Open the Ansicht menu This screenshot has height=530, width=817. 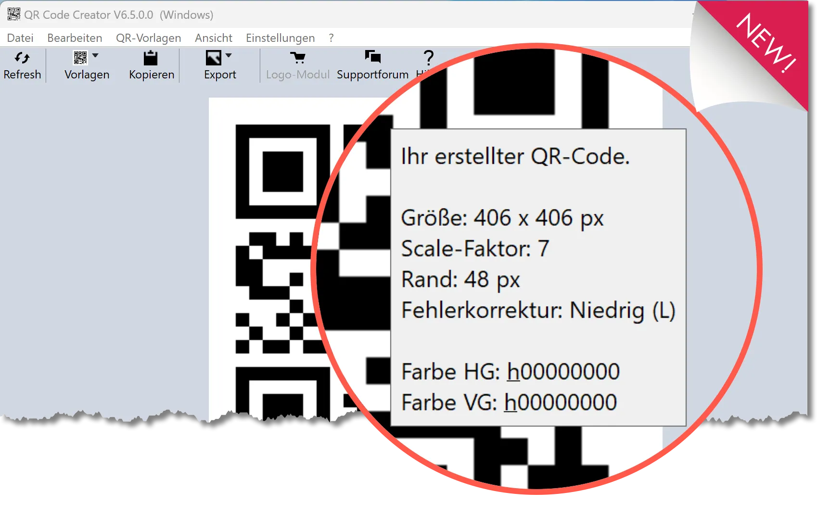[x=213, y=38]
